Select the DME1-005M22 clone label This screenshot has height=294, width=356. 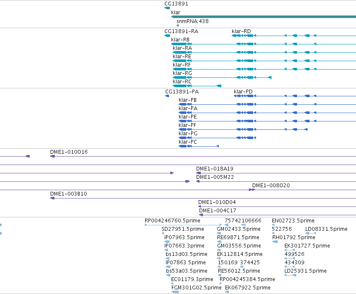click(215, 177)
